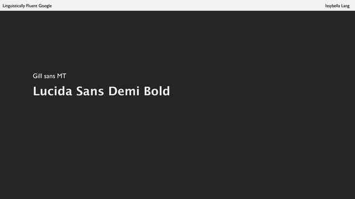
Task: Select the Gill sans MT text line
Action: tap(49, 76)
